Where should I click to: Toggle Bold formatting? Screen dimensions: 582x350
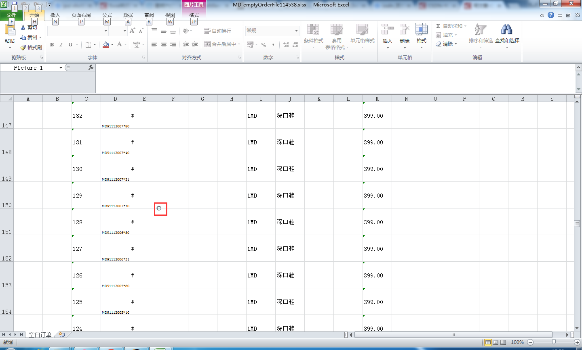point(52,44)
